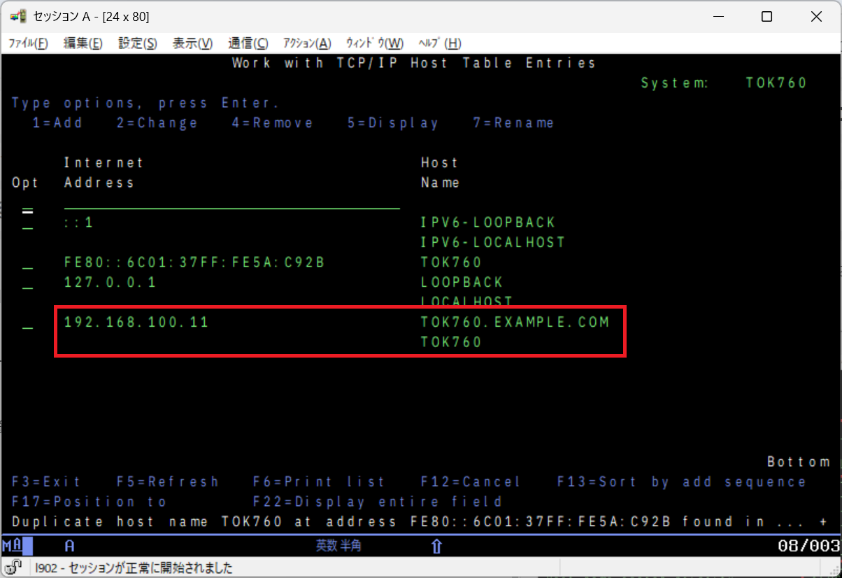The height and width of the screenshot is (578, 842).
Task: Click the FE80::6C01:37FF:FE5A:C92B address text
Action: tap(194, 262)
